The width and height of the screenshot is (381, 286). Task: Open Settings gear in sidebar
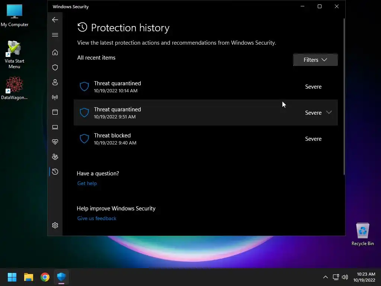coord(55,225)
